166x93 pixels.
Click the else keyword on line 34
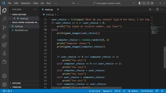click(x=54, y=30)
